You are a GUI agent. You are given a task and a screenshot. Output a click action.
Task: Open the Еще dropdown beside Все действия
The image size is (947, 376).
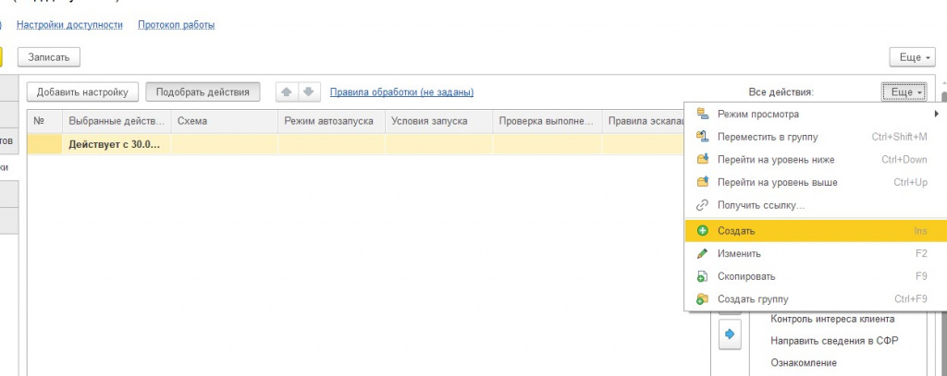(x=904, y=92)
